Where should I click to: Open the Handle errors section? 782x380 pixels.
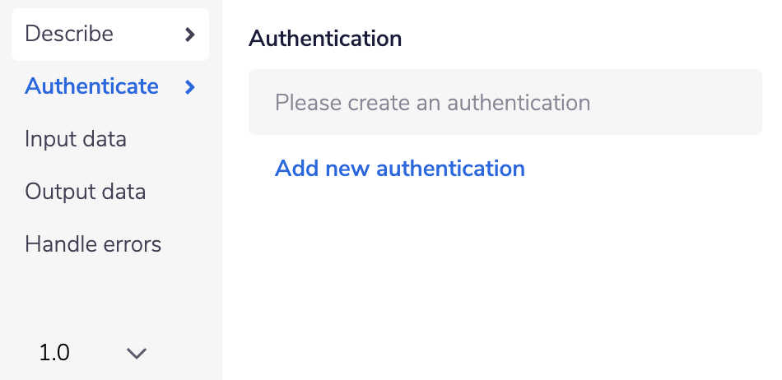click(93, 244)
